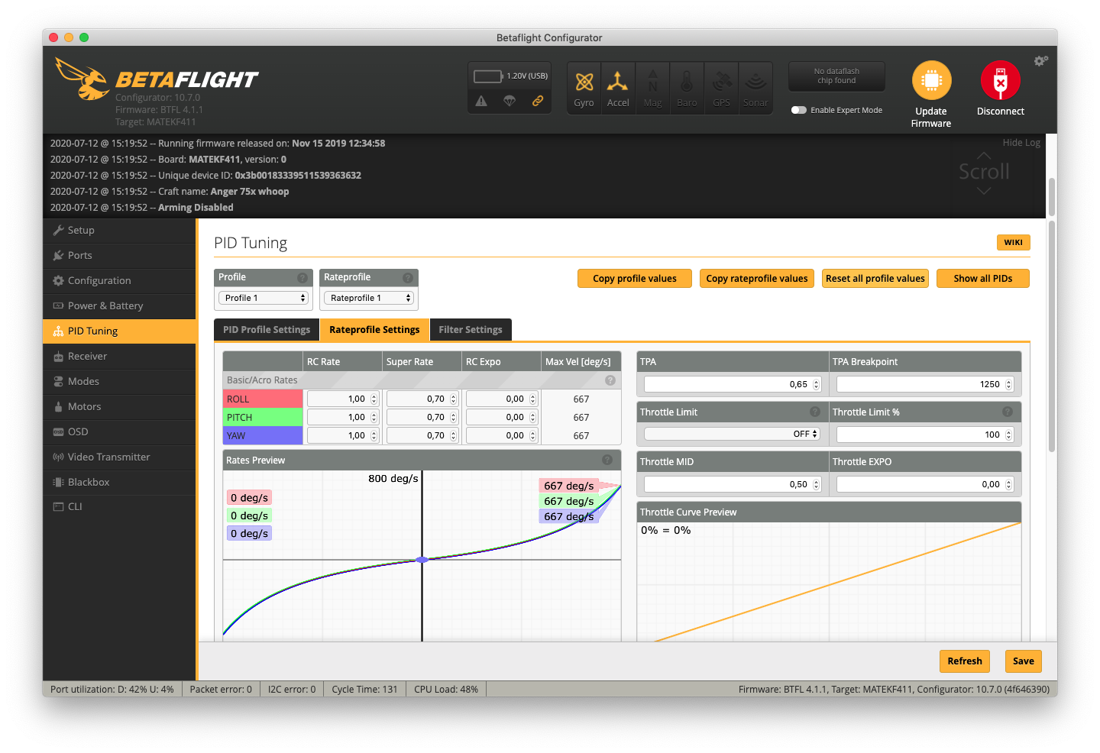This screenshot has width=1100, height=753.
Task: Step the PITCH Super Rate spinner
Action: click(x=454, y=417)
